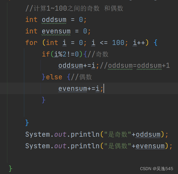Click the //奇数 comment after the if
Viewport: 178px width, 174px height.
98,54
